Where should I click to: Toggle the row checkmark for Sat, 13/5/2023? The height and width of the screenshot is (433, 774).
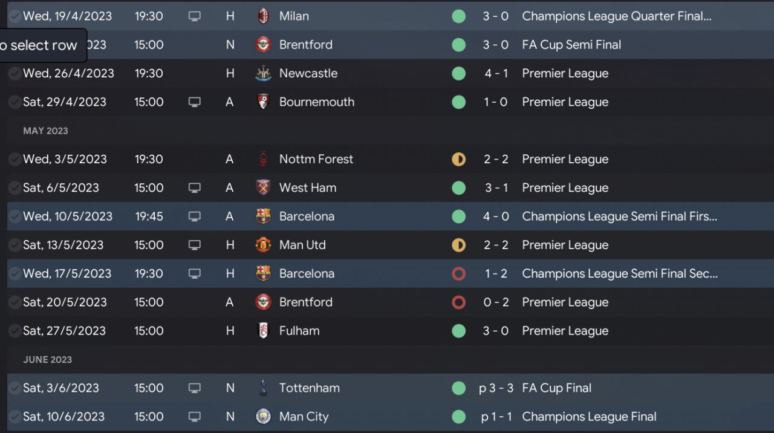(x=15, y=245)
